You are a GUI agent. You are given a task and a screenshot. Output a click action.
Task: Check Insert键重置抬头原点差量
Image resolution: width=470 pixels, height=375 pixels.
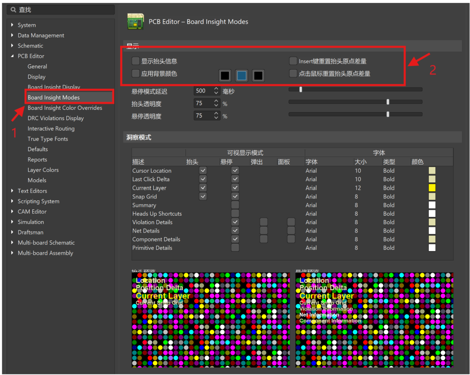[293, 61]
